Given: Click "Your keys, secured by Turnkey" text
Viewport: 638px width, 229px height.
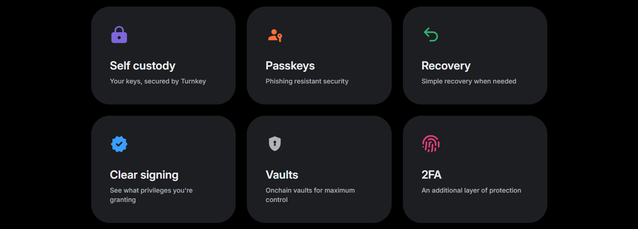Looking at the screenshot, I should coord(158,81).
